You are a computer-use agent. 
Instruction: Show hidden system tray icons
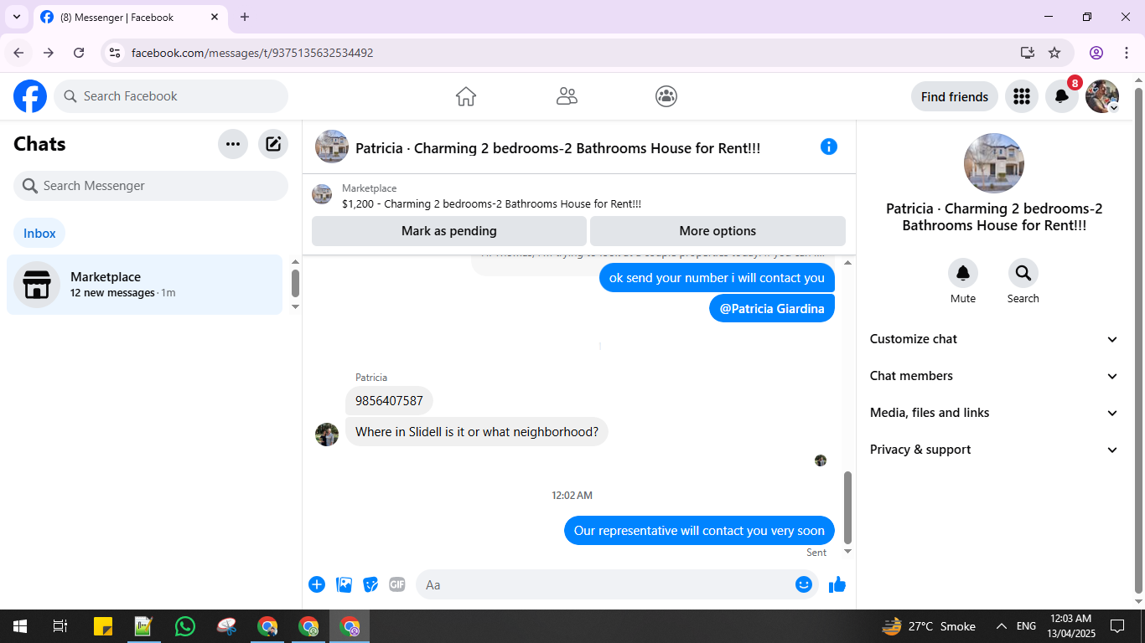[x=1001, y=626]
